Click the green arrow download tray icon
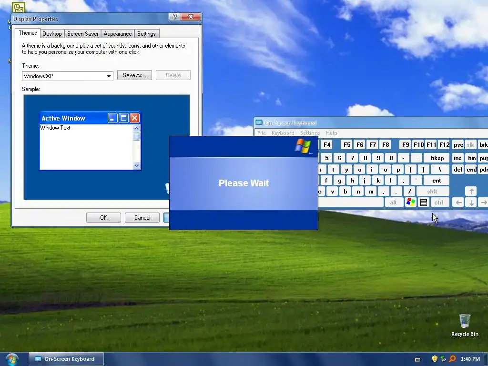 coord(443,359)
